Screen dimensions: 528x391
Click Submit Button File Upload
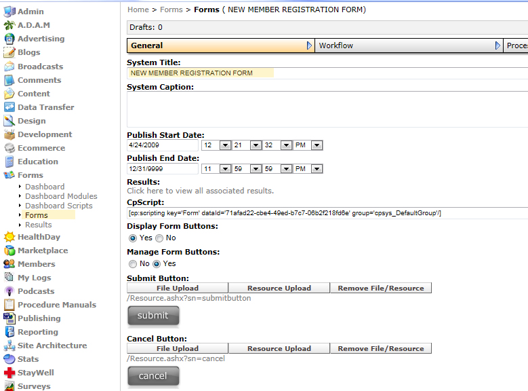(x=178, y=288)
